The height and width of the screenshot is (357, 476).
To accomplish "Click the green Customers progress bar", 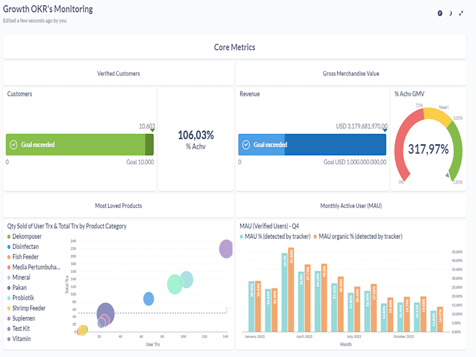I will pyautogui.click(x=80, y=145).
